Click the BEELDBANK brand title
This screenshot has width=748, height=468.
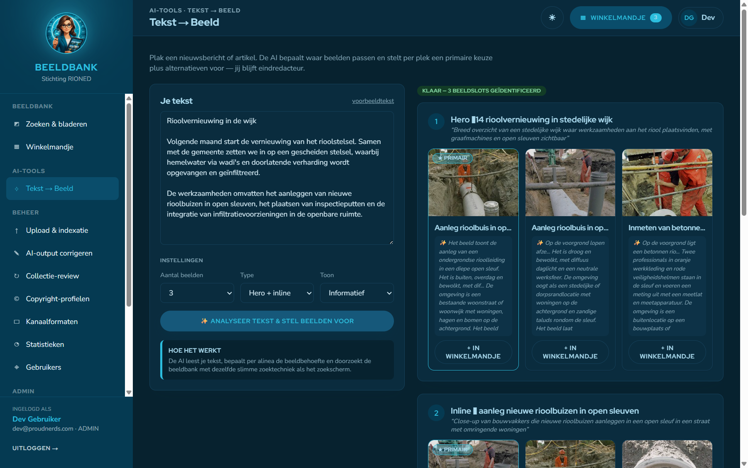(x=66, y=67)
